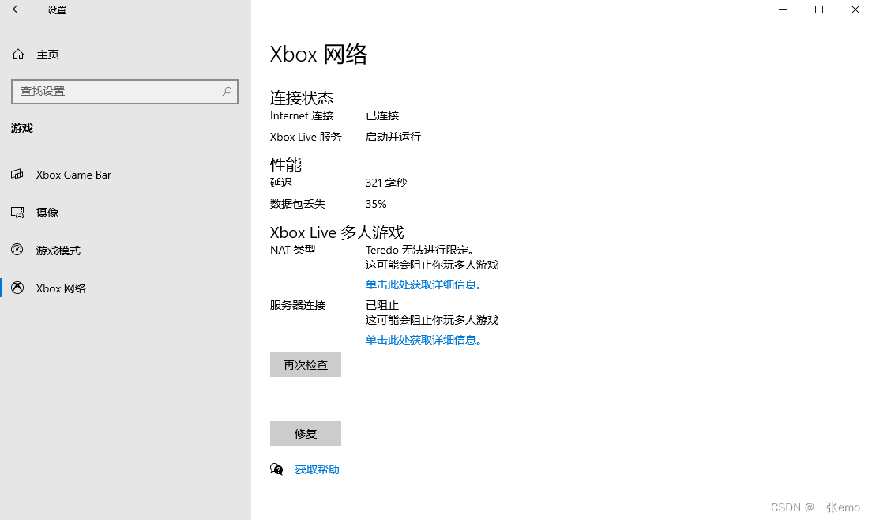Click the 再次检查 button
Screen dimensions: 872x520
point(306,365)
